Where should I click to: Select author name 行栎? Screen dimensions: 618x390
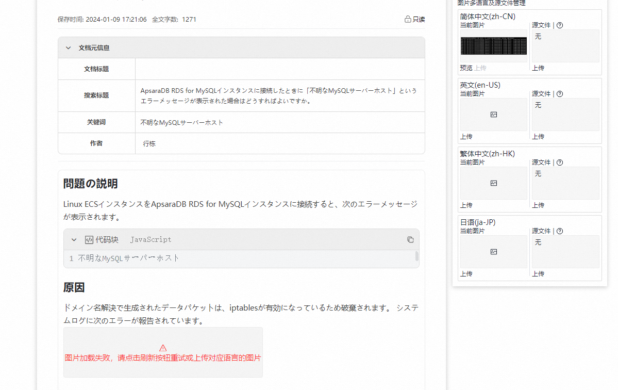pyautogui.click(x=149, y=143)
